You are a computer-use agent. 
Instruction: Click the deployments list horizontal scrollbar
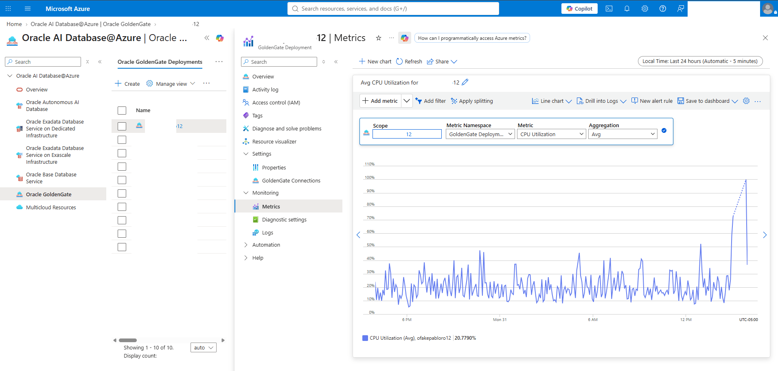click(x=128, y=340)
